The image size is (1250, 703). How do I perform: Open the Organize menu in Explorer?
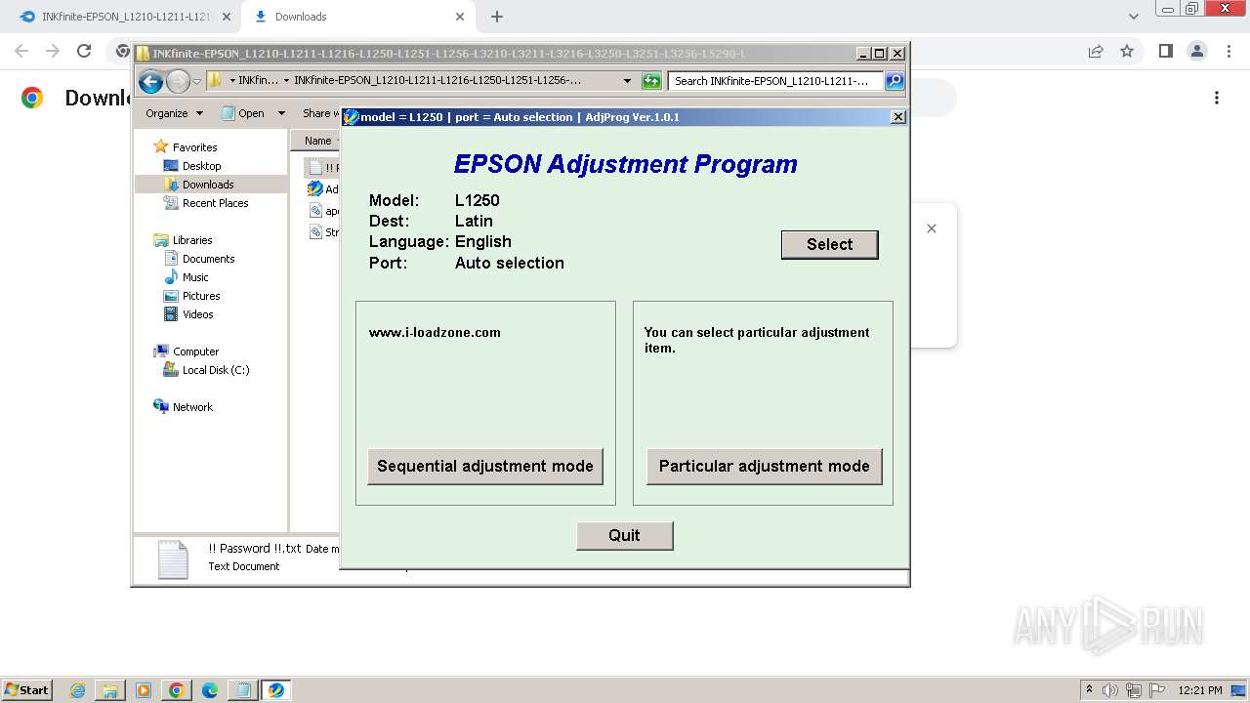tap(174, 113)
